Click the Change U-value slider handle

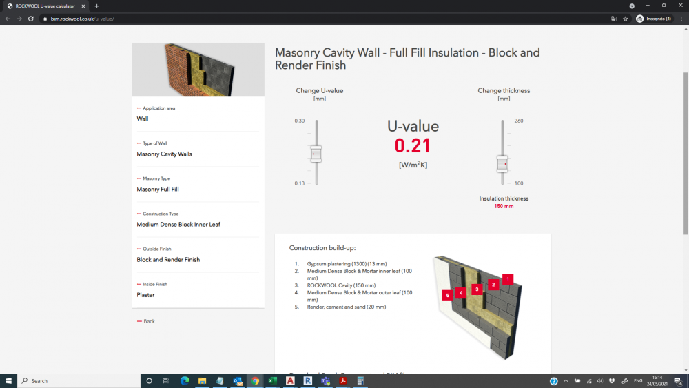pyautogui.click(x=316, y=154)
